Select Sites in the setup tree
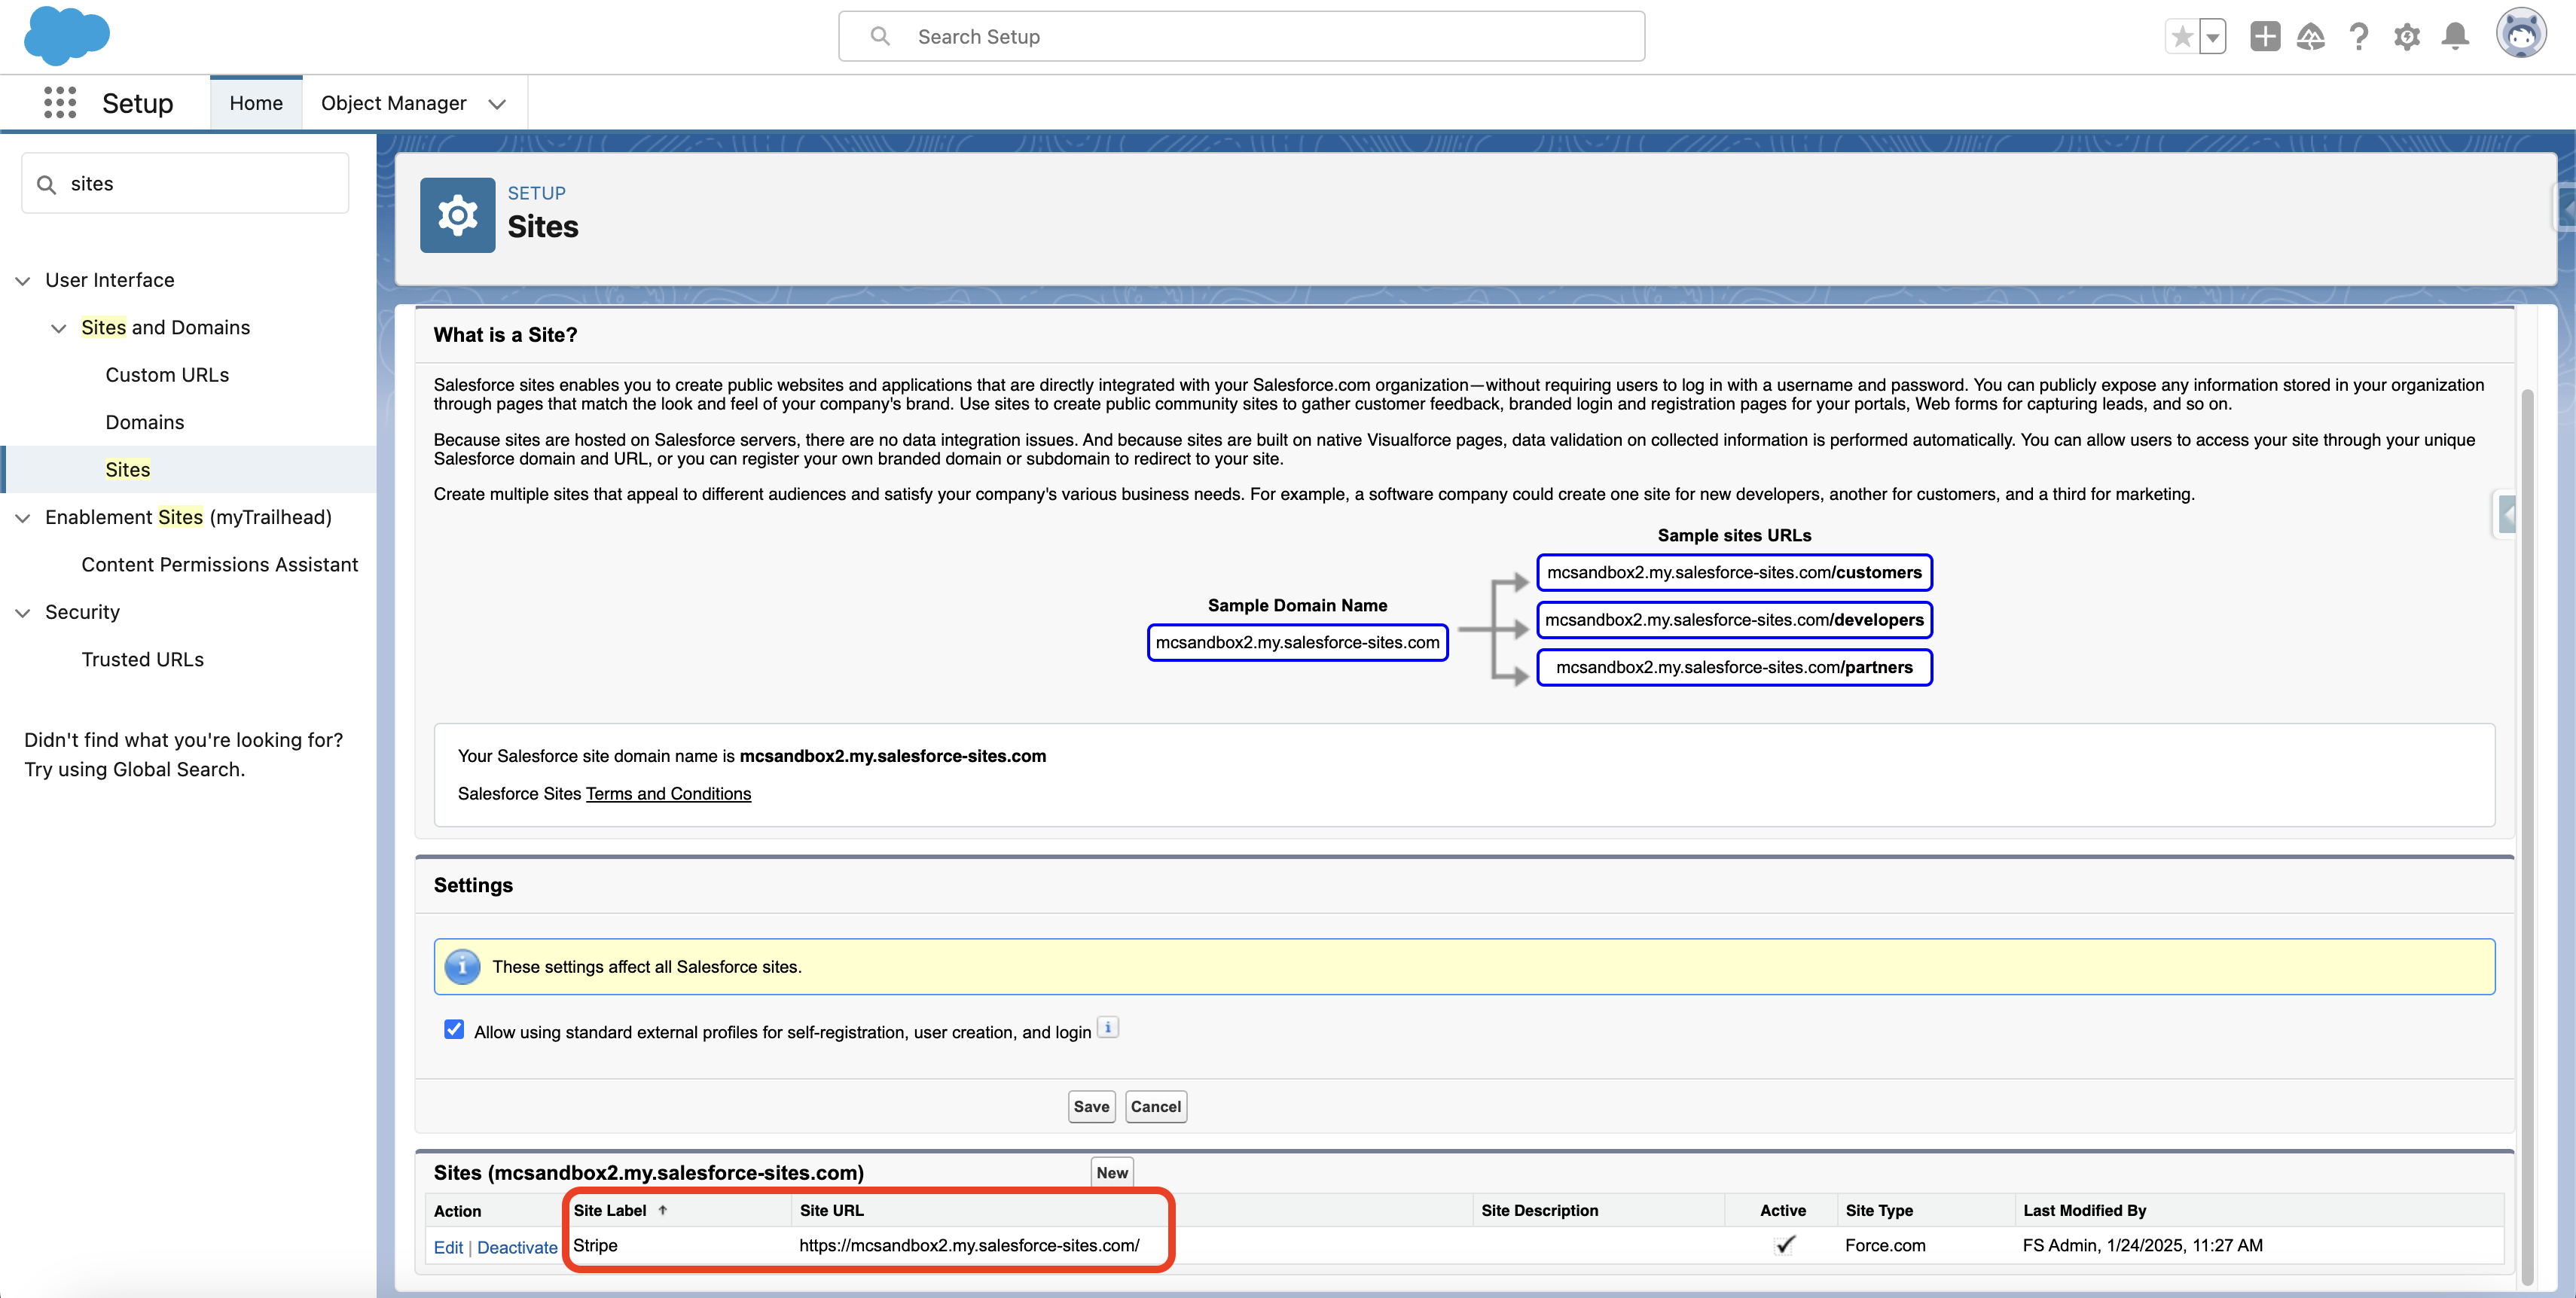 click(x=128, y=470)
